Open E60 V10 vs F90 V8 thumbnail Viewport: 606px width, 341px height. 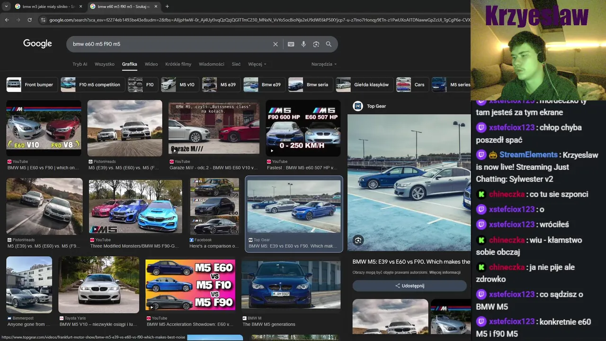click(x=44, y=128)
